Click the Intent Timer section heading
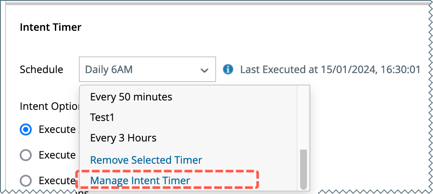 tap(51, 27)
